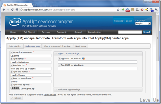This screenshot has width=161, height=104.
Task: Bookmark this page with the star icon
Action: click(118, 10)
